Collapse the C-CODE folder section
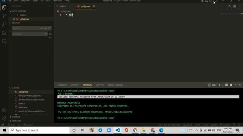This screenshot has height=136, width=243. point(10,88)
